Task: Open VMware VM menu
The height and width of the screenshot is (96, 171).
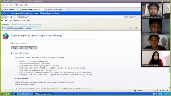Action: pyautogui.click(x=17, y=5)
